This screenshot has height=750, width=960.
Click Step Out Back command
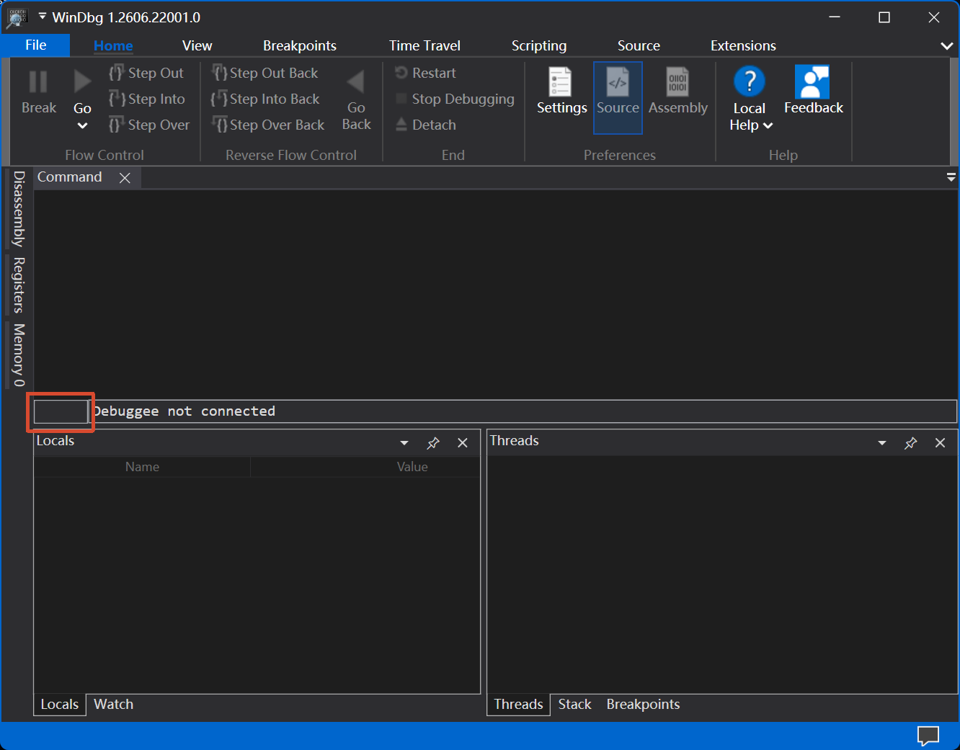pyautogui.click(x=265, y=73)
